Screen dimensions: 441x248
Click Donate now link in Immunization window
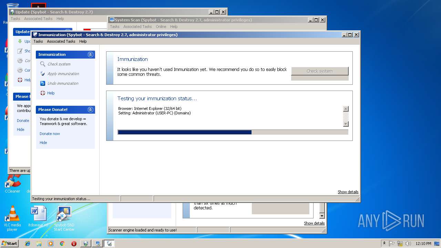[50, 134]
